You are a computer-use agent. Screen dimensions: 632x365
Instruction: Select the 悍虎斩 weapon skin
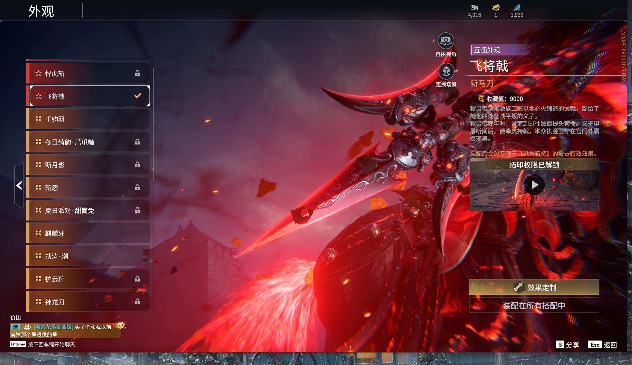click(88, 73)
